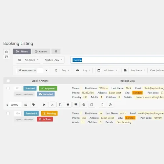This screenshot has width=164, height=164.
Task: Click the Booking Listing heading
Action: point(18,44)
